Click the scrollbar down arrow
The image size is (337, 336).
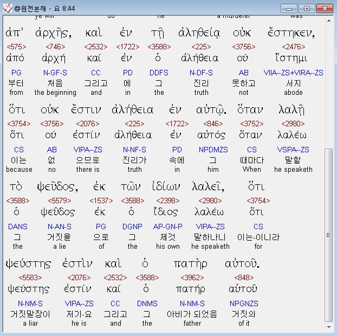point(329,327)
